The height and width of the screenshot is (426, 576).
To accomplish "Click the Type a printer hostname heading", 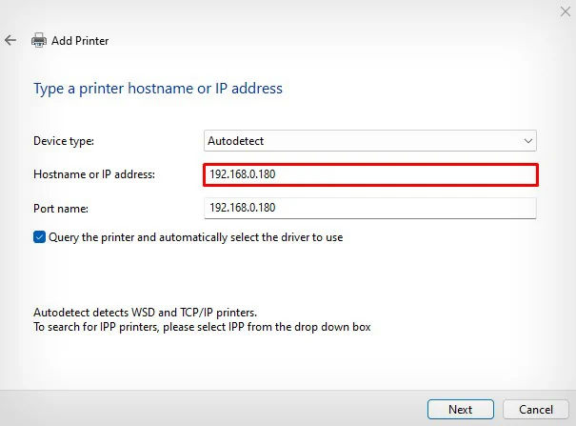I will [x=158, y=89].
